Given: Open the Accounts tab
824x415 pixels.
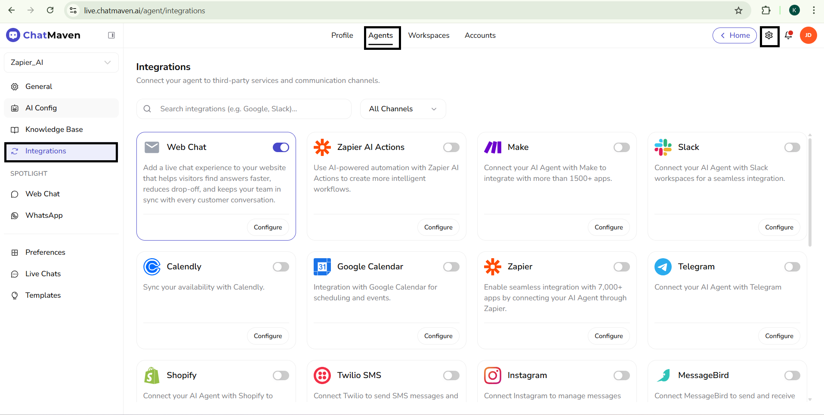Looking at the screenshot, I should (480, 35).
